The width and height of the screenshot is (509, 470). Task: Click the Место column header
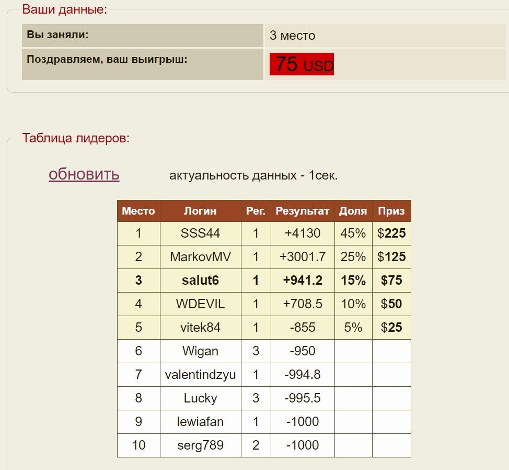138,210
